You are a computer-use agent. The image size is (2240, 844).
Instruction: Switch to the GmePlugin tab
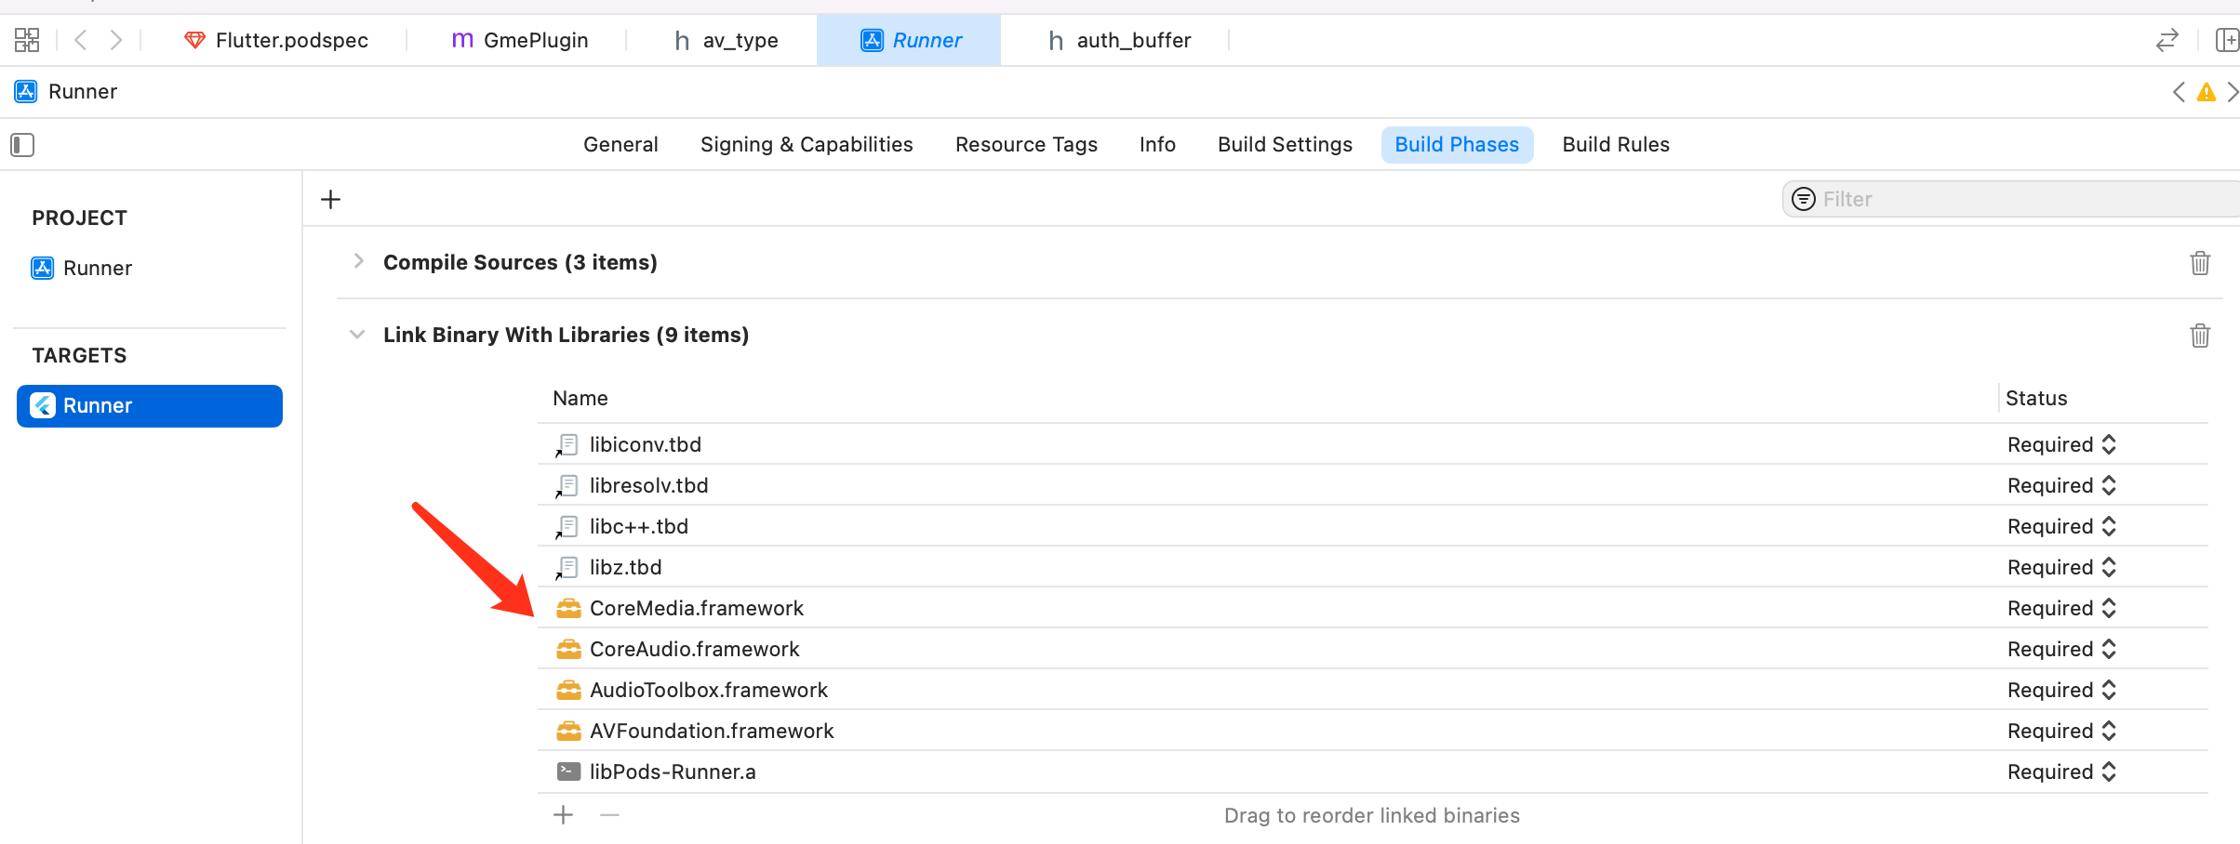[519, 40]
